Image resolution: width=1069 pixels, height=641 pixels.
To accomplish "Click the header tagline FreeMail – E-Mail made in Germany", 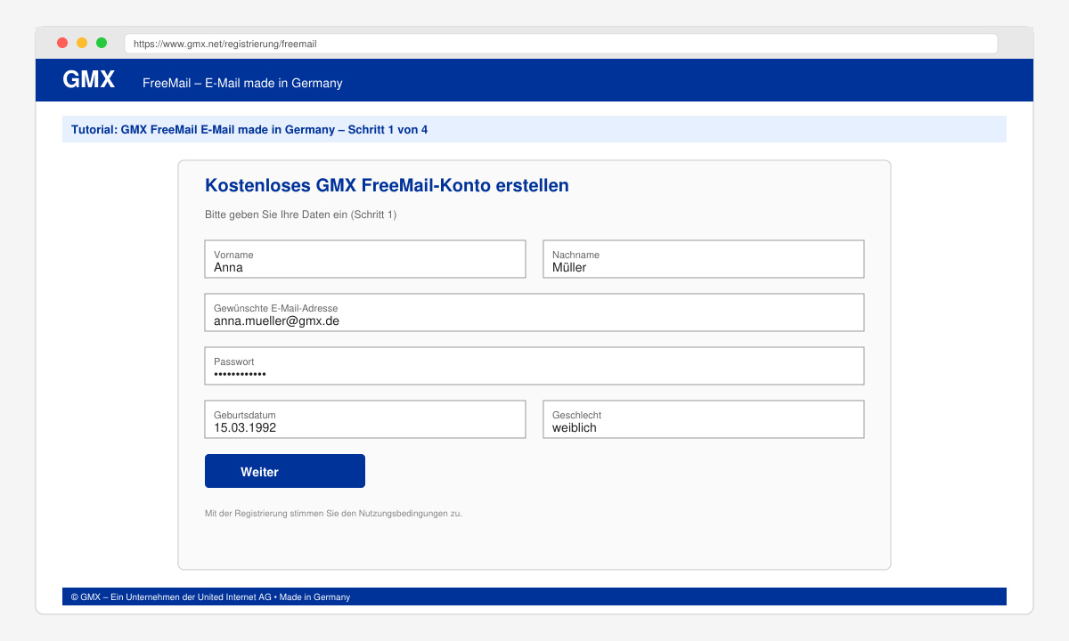I will 242,83.
